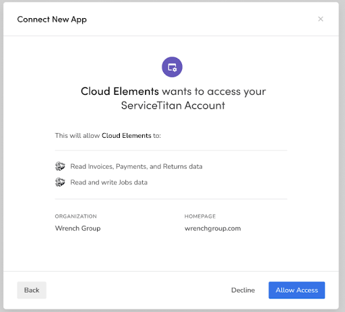345x312 pixels.
Task: Grant permission with Allow Access button
Action: coord(296,290)
